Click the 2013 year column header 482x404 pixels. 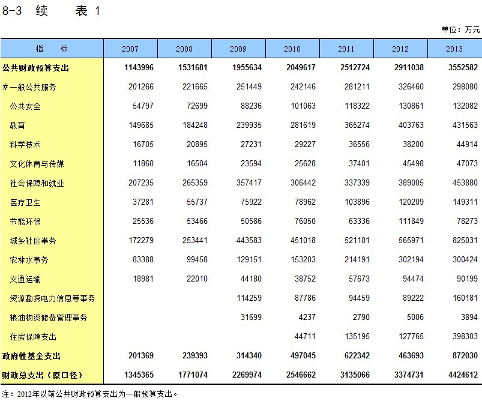click(x=454, y=49)
